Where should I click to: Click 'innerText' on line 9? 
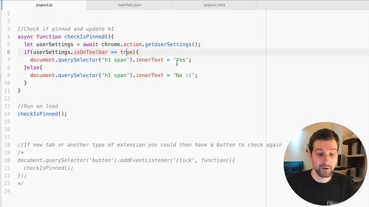150,75
